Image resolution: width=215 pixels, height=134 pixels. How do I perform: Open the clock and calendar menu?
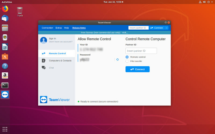(x=113, y=2)
